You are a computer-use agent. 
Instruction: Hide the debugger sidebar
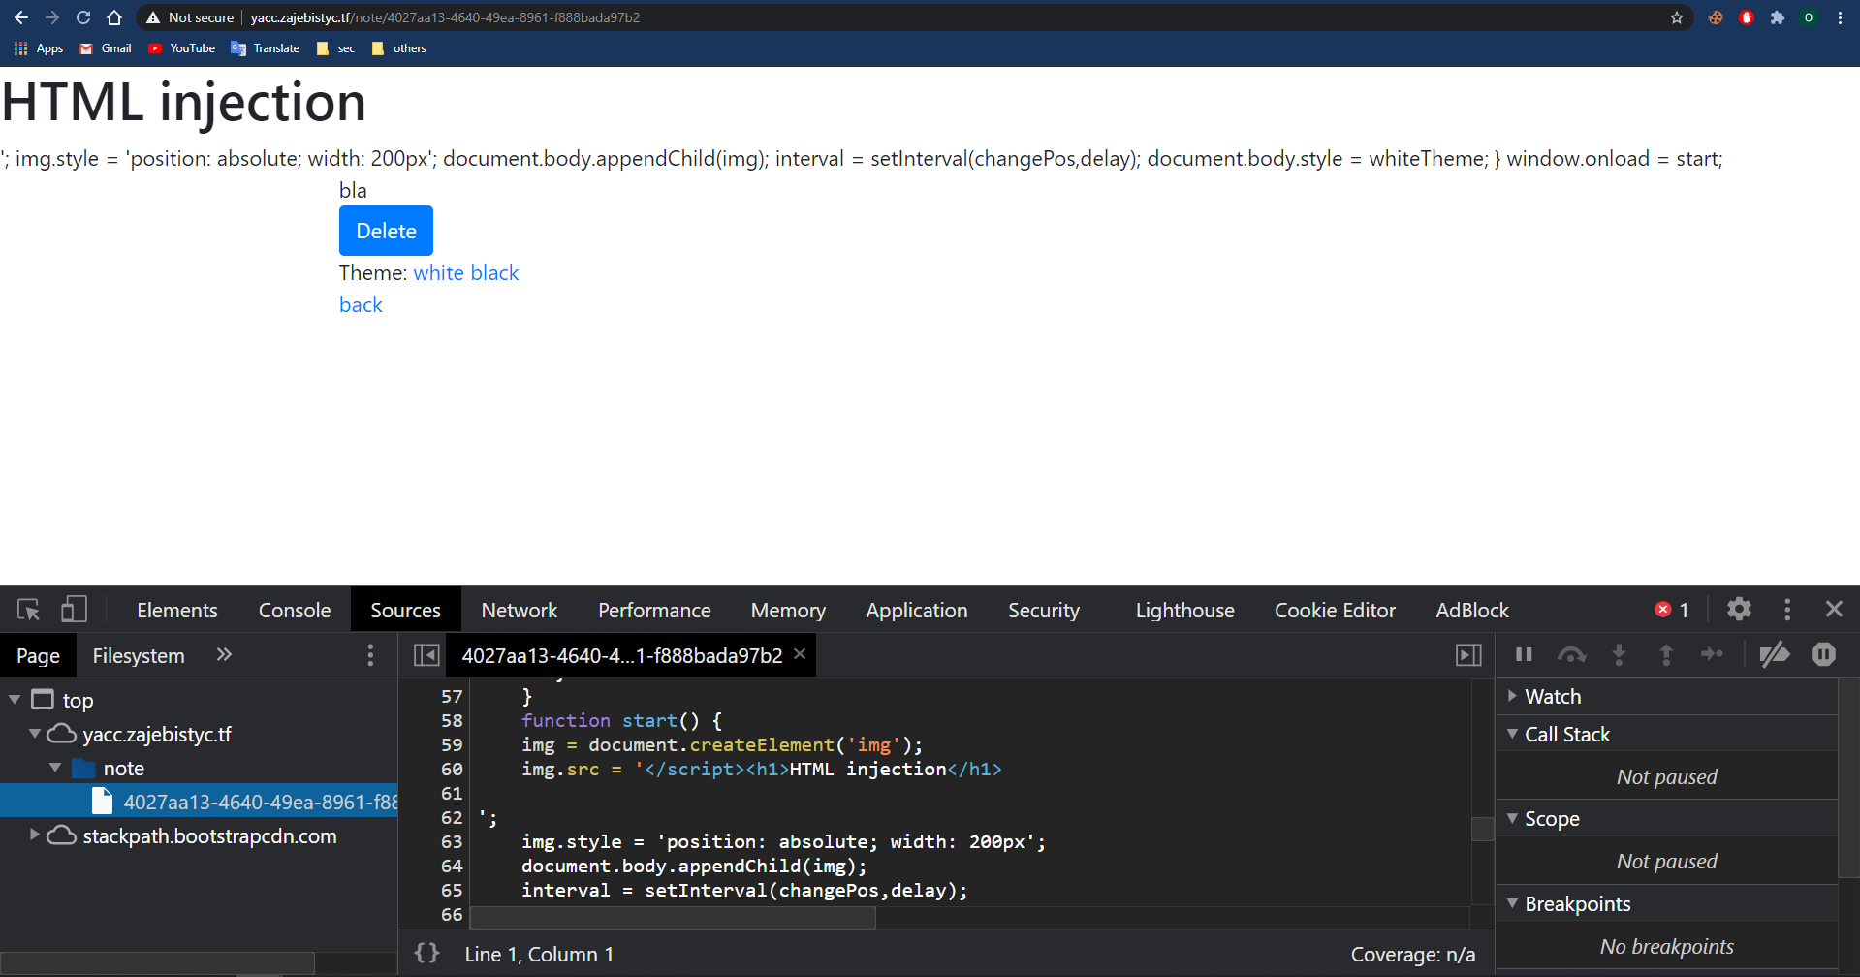(x=1469, y=655)
